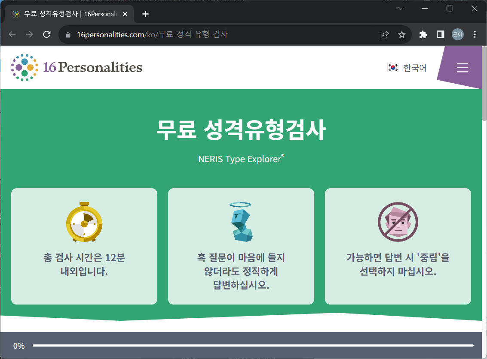Bookmark the page with the star icon

click(401, 34)
